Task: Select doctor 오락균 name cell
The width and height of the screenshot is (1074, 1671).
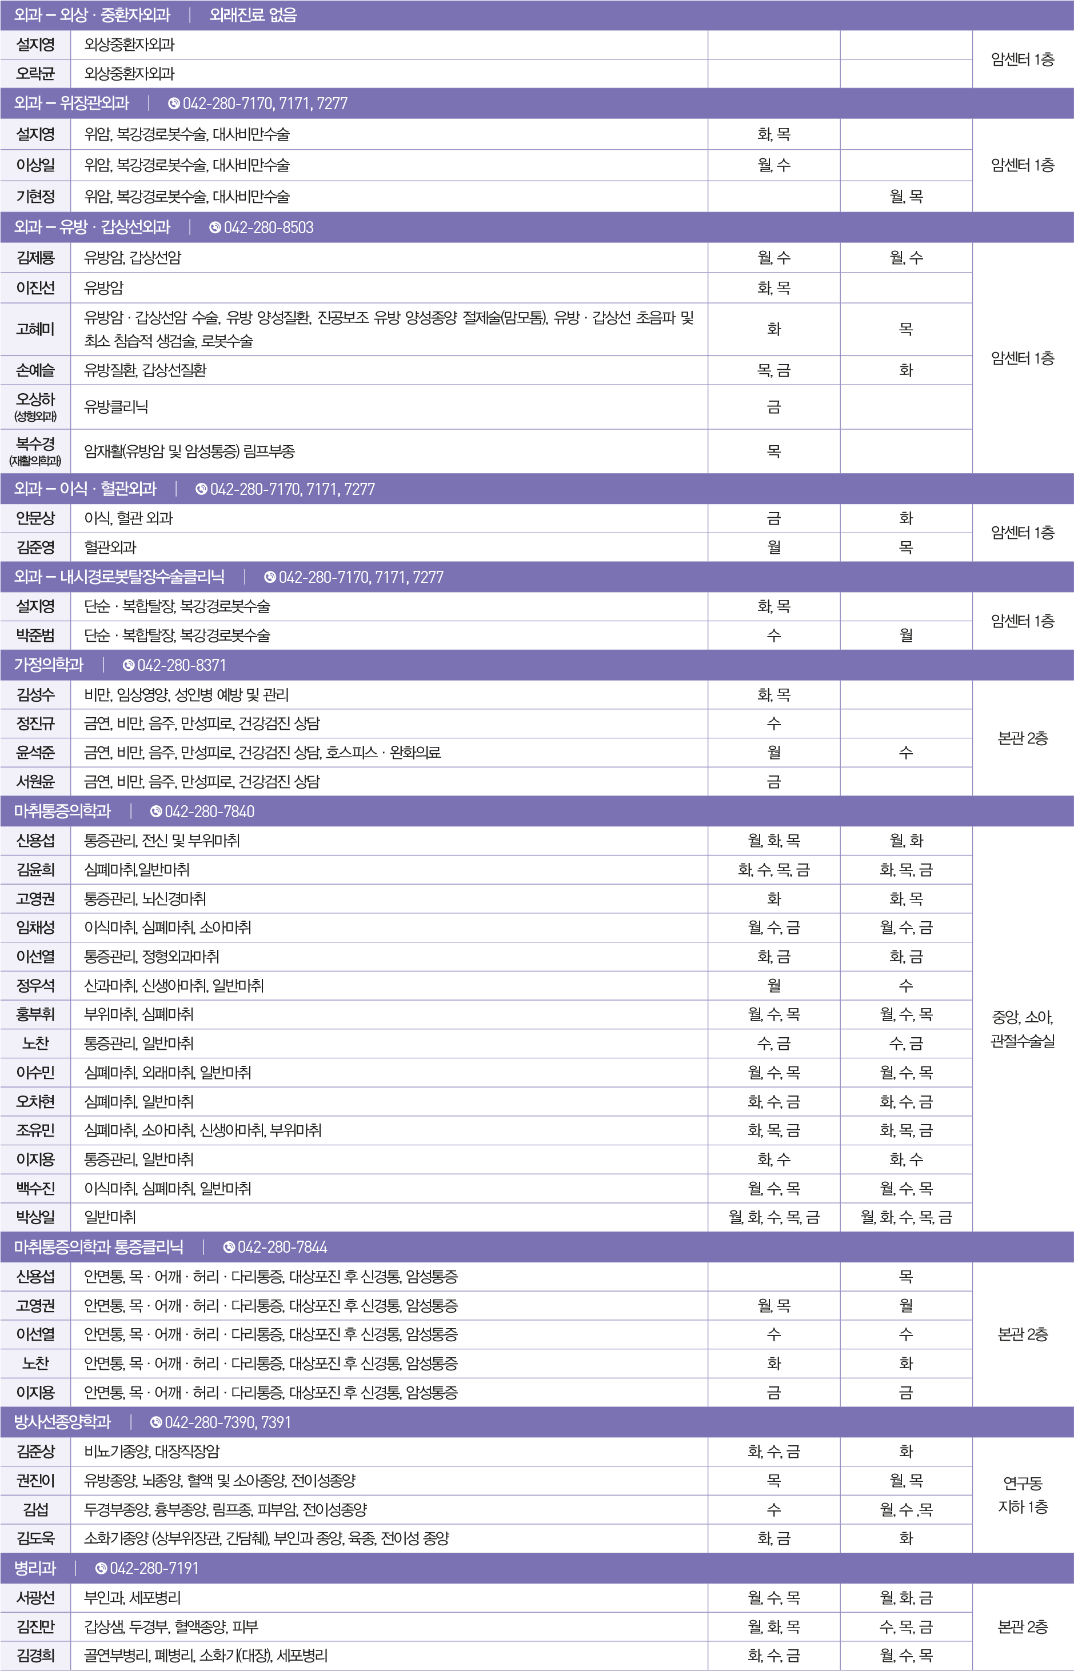Action: [35, 74]
